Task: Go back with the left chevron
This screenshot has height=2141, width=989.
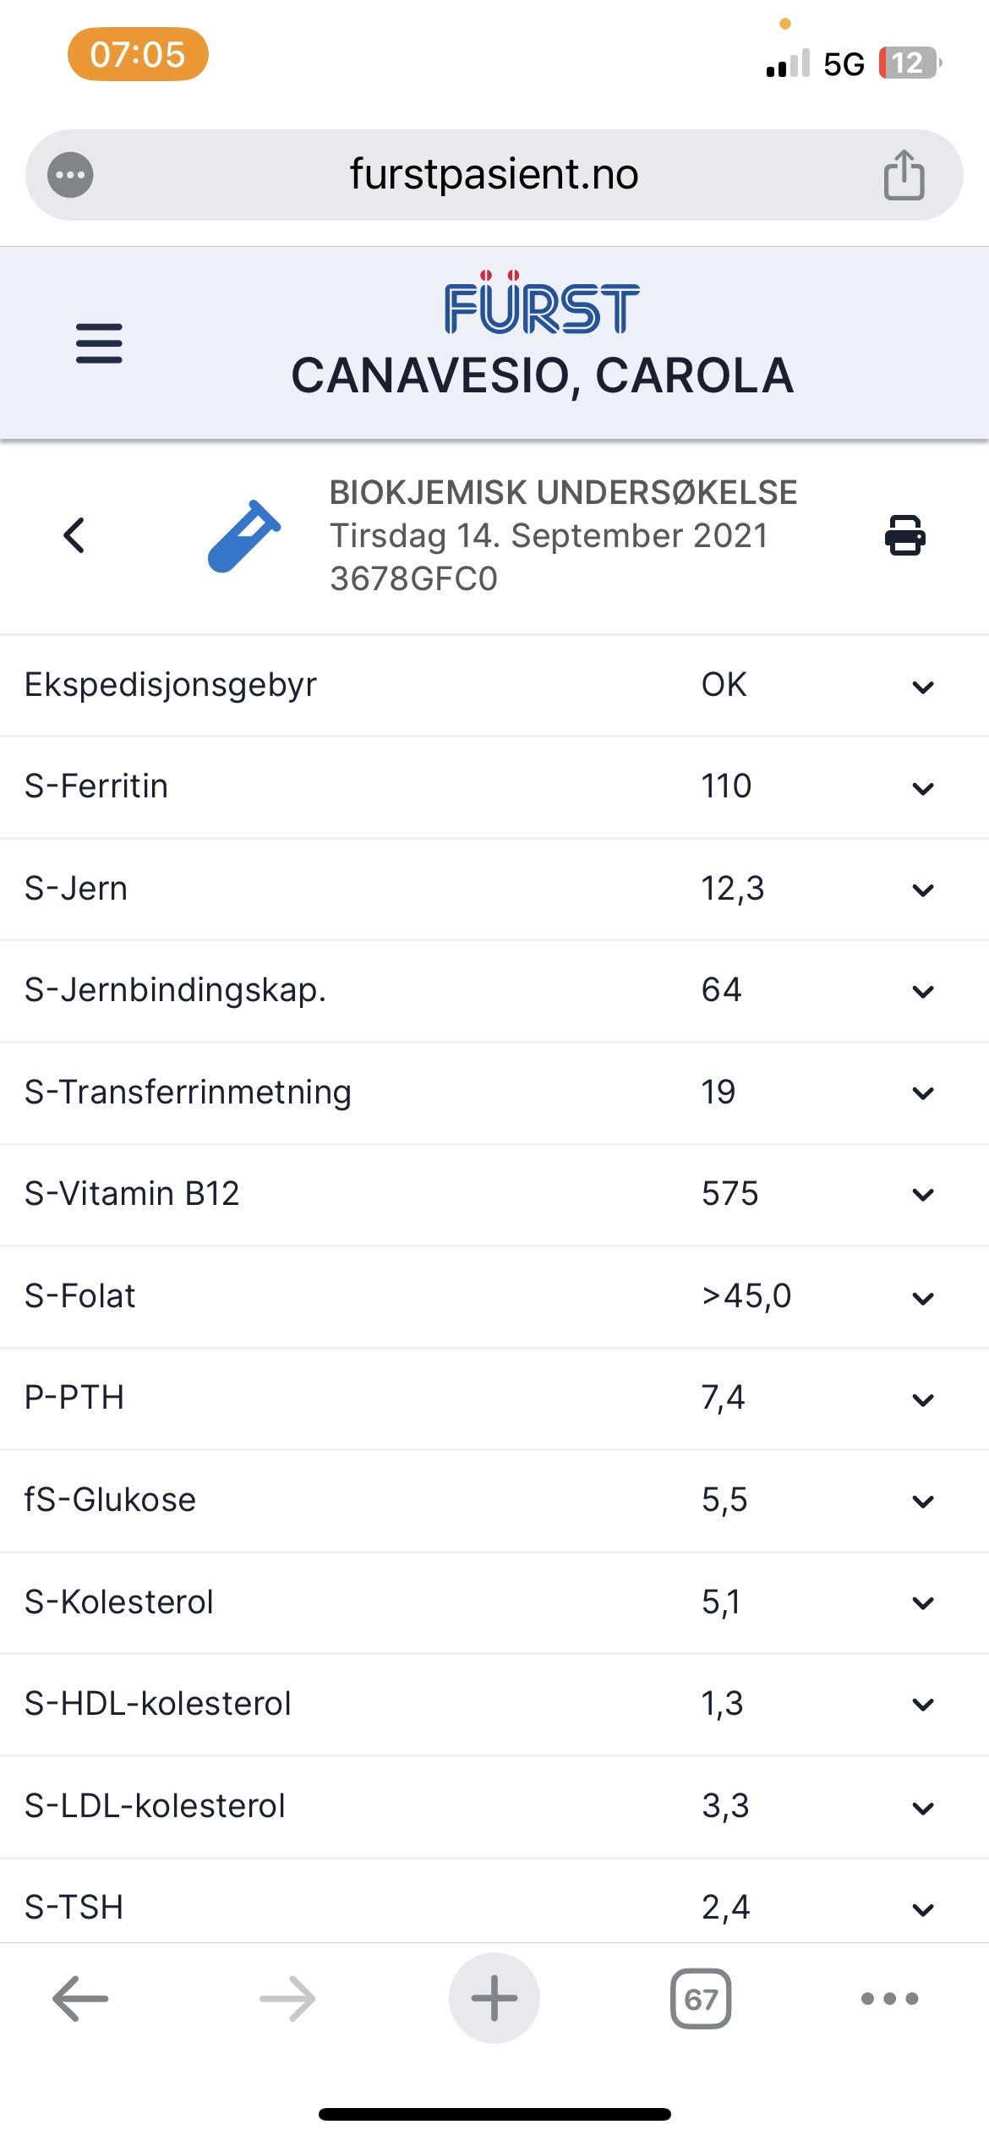Action: click(x=74, y=535)
